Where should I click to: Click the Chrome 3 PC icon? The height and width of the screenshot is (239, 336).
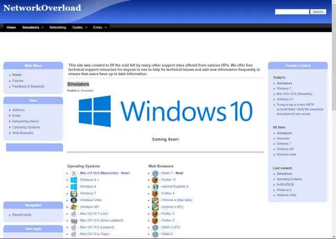click(x=155, y=207)
